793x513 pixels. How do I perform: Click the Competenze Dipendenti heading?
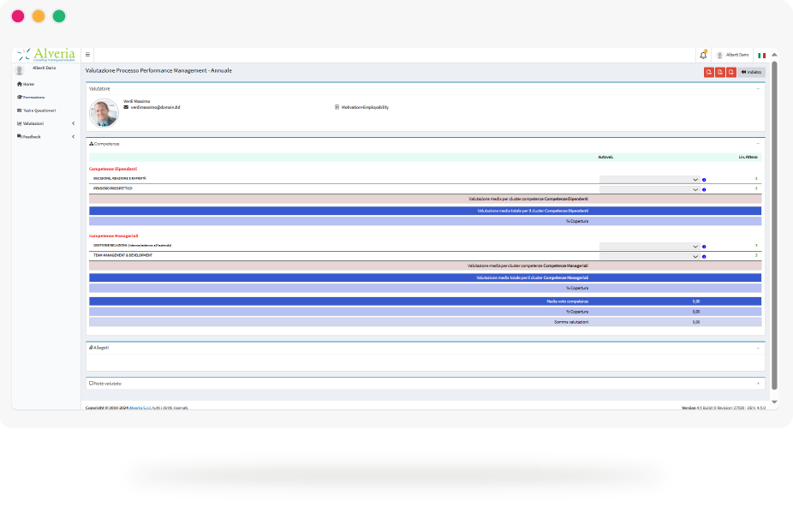click(113, 169)
